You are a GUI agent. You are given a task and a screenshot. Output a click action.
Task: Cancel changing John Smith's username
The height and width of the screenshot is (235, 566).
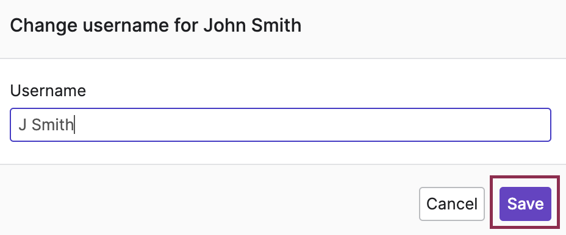(451, 204)
